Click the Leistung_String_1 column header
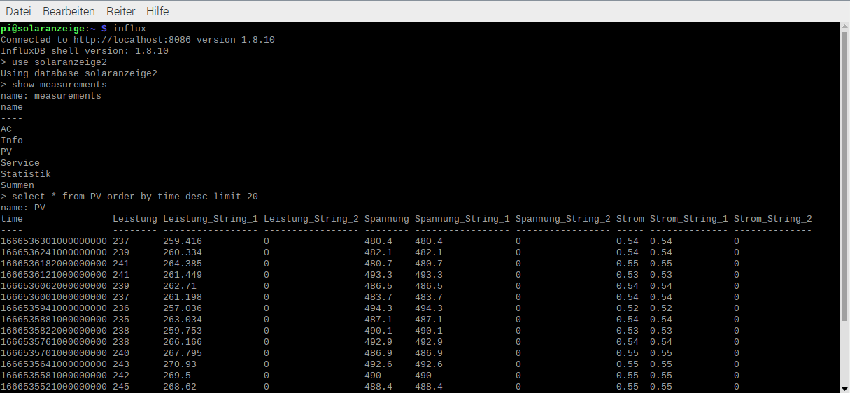 pyautogui.click(x=210, y=219)
